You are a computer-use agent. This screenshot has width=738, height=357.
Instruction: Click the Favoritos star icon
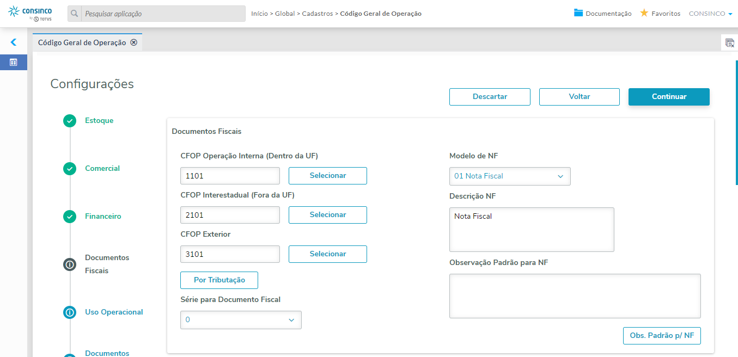(x=644, y=13)
